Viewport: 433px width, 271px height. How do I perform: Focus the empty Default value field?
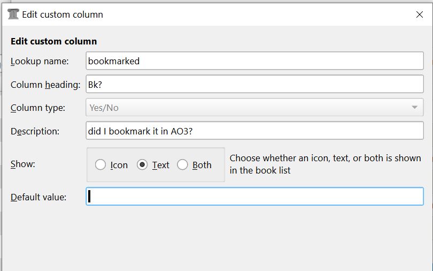point(254,197)
